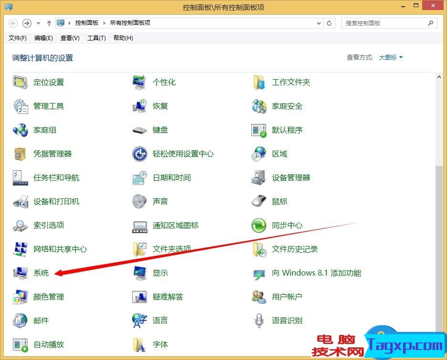Expand the chevron before 控制面板 breadcrumb

point(69,23)
